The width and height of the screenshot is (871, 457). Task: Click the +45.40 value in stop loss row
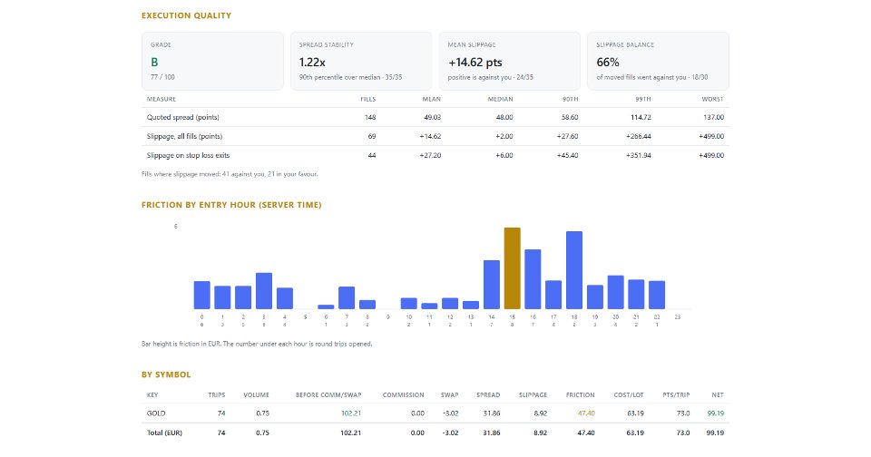point(567,155)
